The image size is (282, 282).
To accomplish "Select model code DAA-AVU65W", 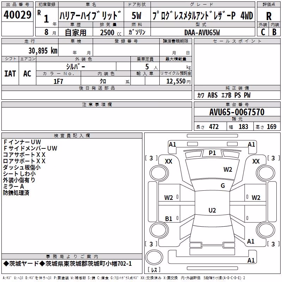I will [x=202, y=32].
